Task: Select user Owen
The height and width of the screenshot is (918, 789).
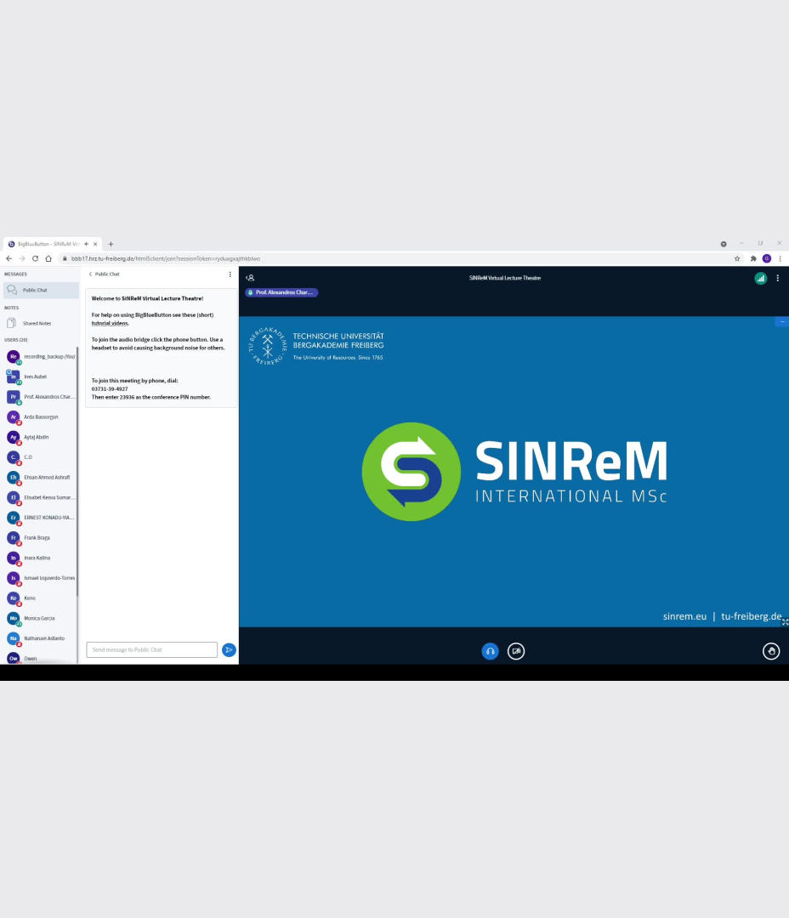Action: [x=41, y=658]
